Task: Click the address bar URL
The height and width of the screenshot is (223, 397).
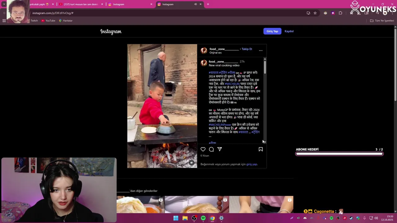Action: tap(53, 13)
